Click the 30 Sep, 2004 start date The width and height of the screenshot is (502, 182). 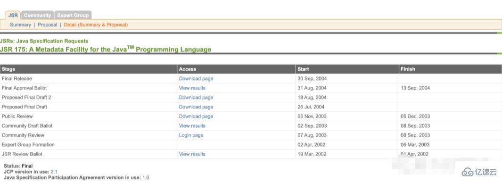(x=312, y=78)
